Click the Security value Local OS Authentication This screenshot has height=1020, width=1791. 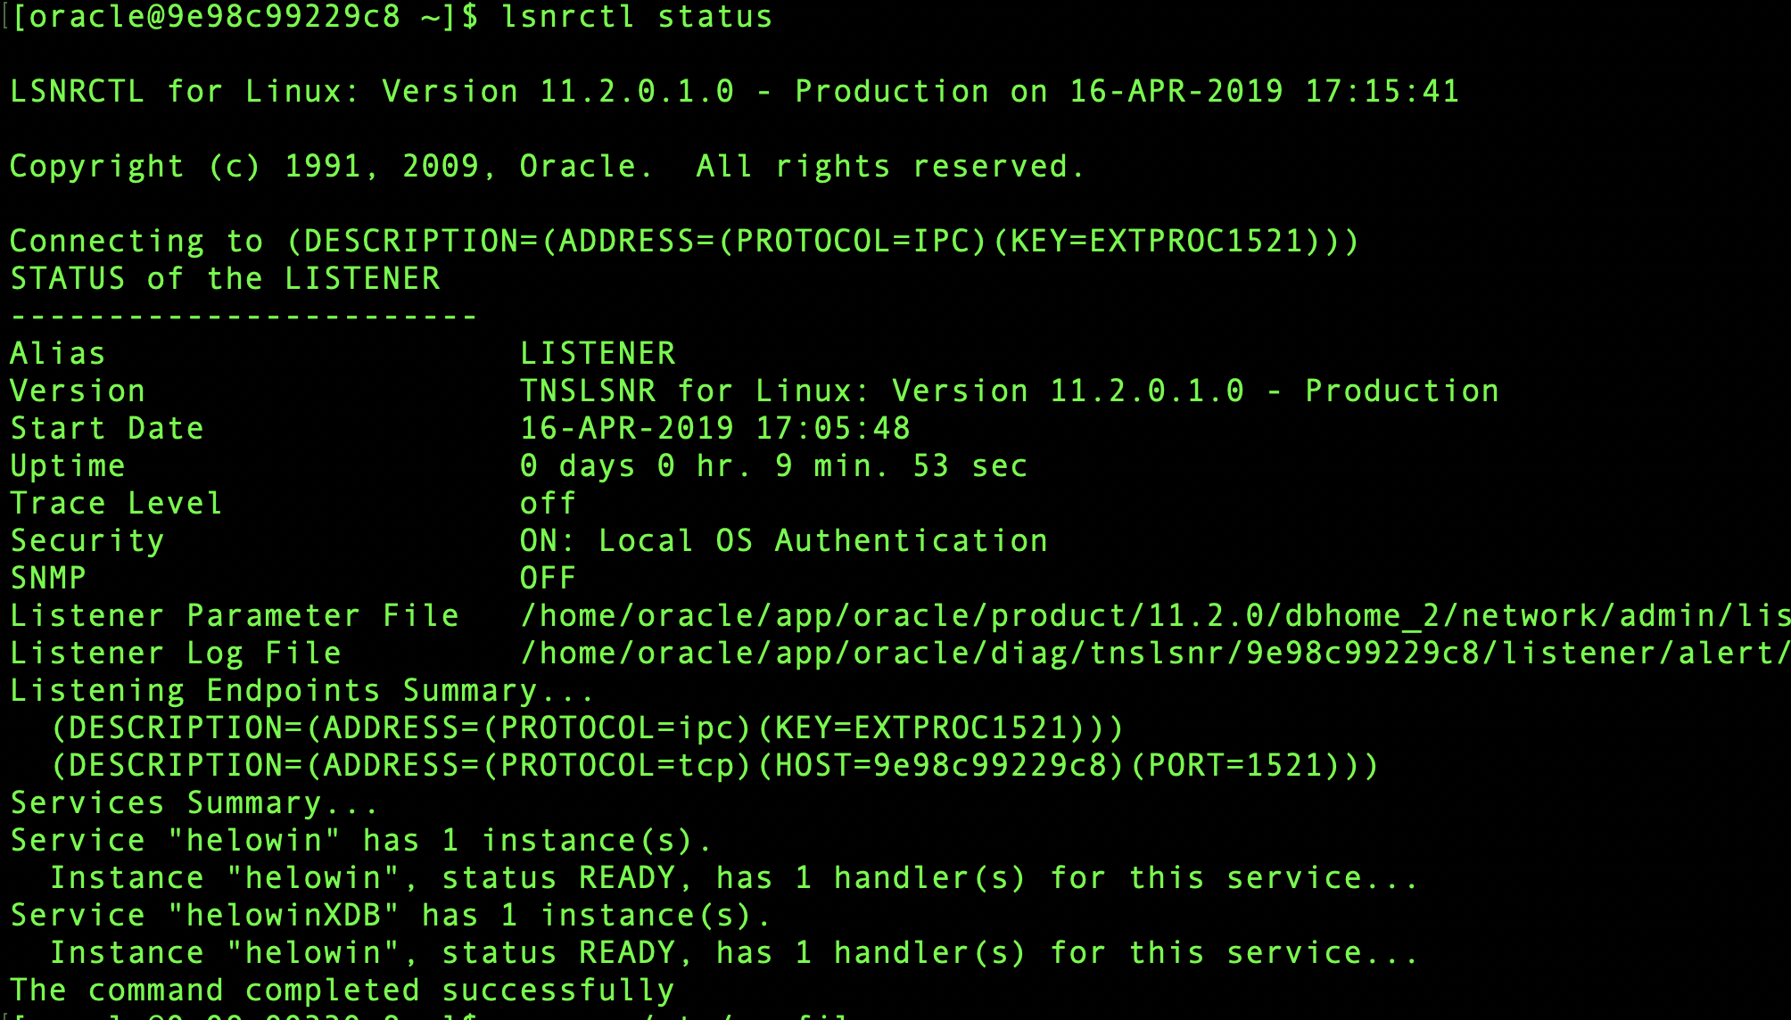click(x=783, y=540)
